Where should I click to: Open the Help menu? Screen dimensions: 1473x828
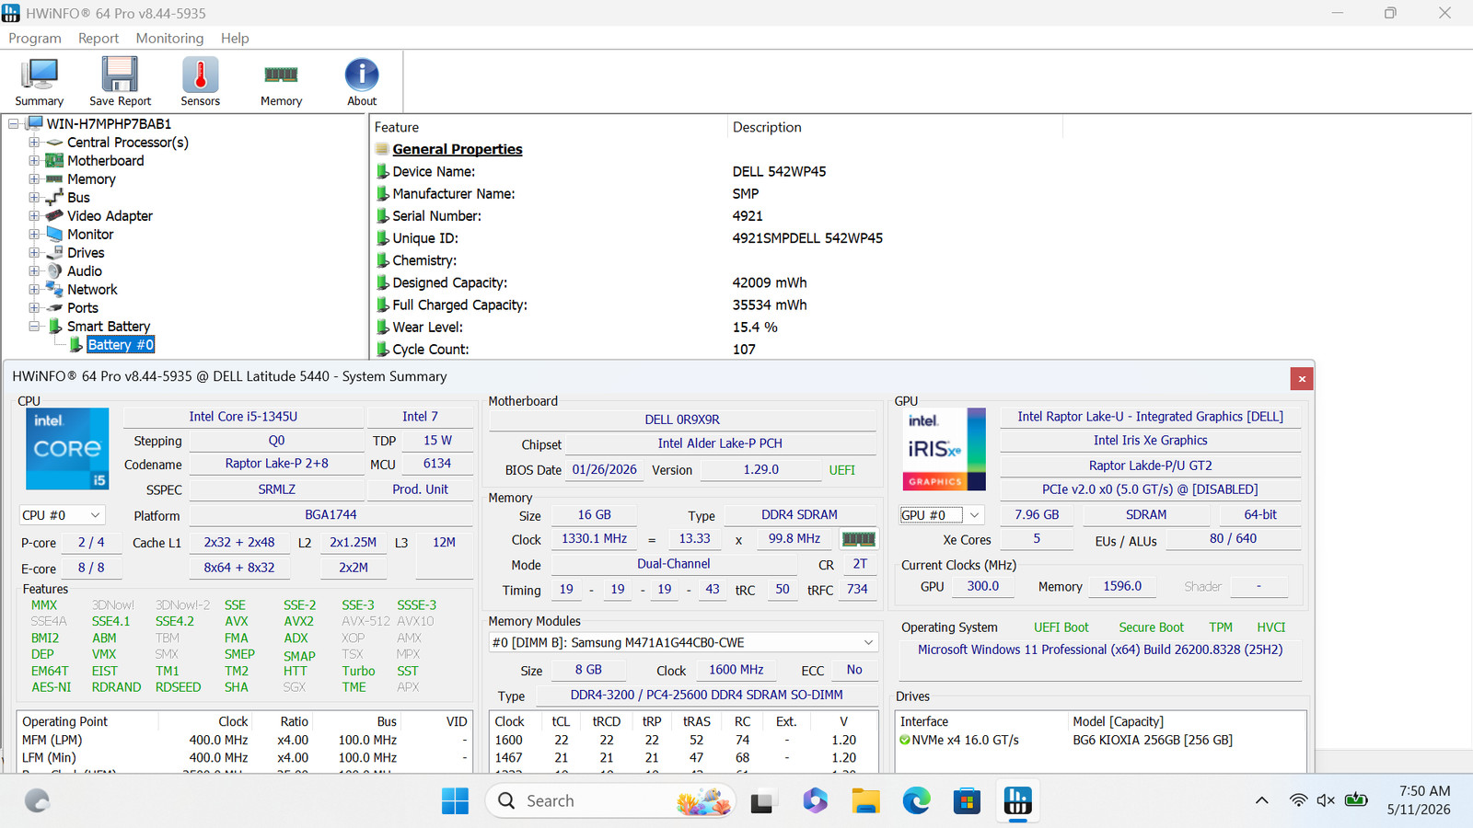[x=235, y=38]
